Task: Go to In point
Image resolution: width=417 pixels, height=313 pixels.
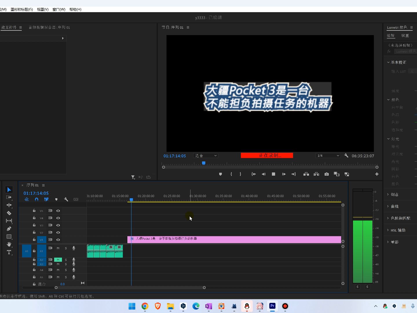Action: (253, 174)
